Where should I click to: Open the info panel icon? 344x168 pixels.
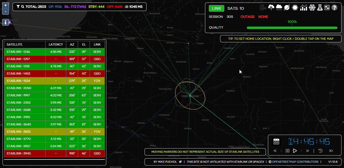6,22
